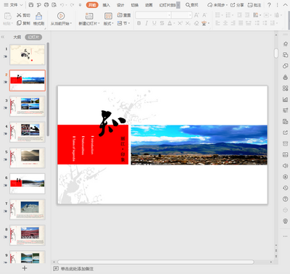Switch the panel to Outline (大纲) view

coord(17,37)
